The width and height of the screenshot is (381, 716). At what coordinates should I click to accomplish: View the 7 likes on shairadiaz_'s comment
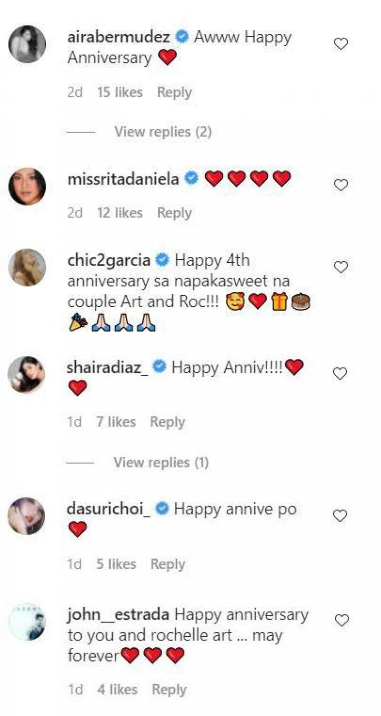point(116,422)
